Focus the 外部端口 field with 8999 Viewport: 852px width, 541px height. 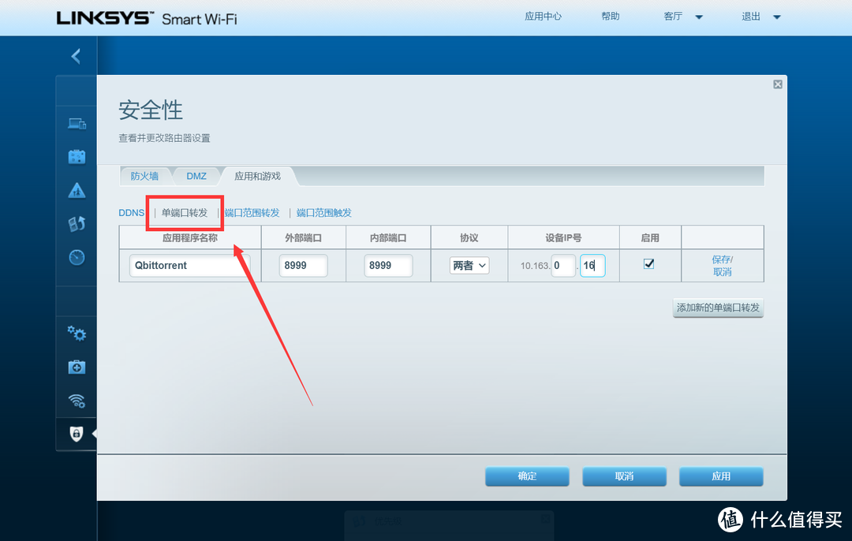click(x=303, y=266)
